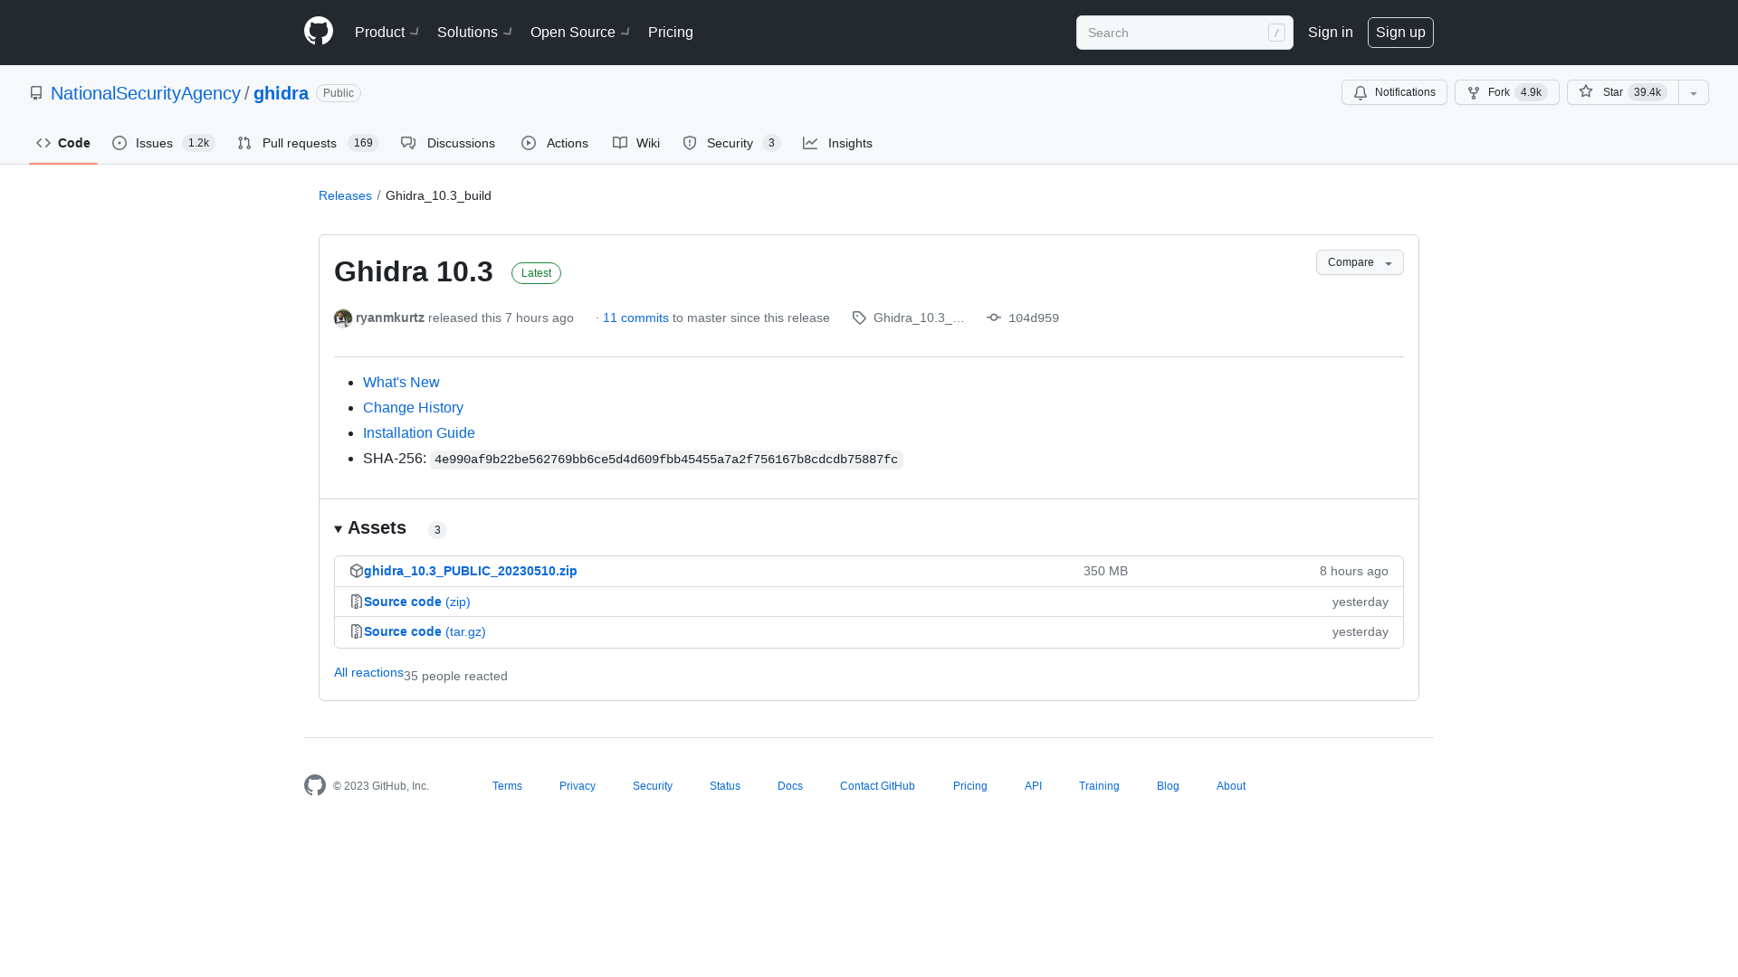Click the footer GitHub logo
Image resolution: width=1738 pixels, height=977 pixels.
click(x=315, y=785)
